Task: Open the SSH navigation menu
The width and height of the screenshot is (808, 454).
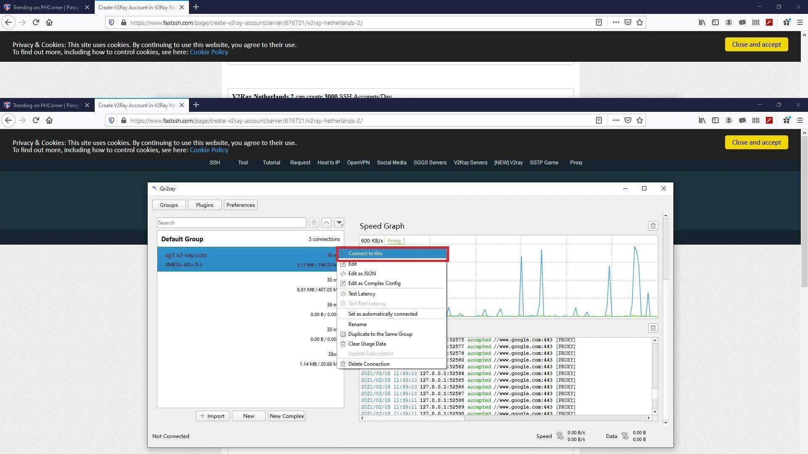Action: [215, 163]
